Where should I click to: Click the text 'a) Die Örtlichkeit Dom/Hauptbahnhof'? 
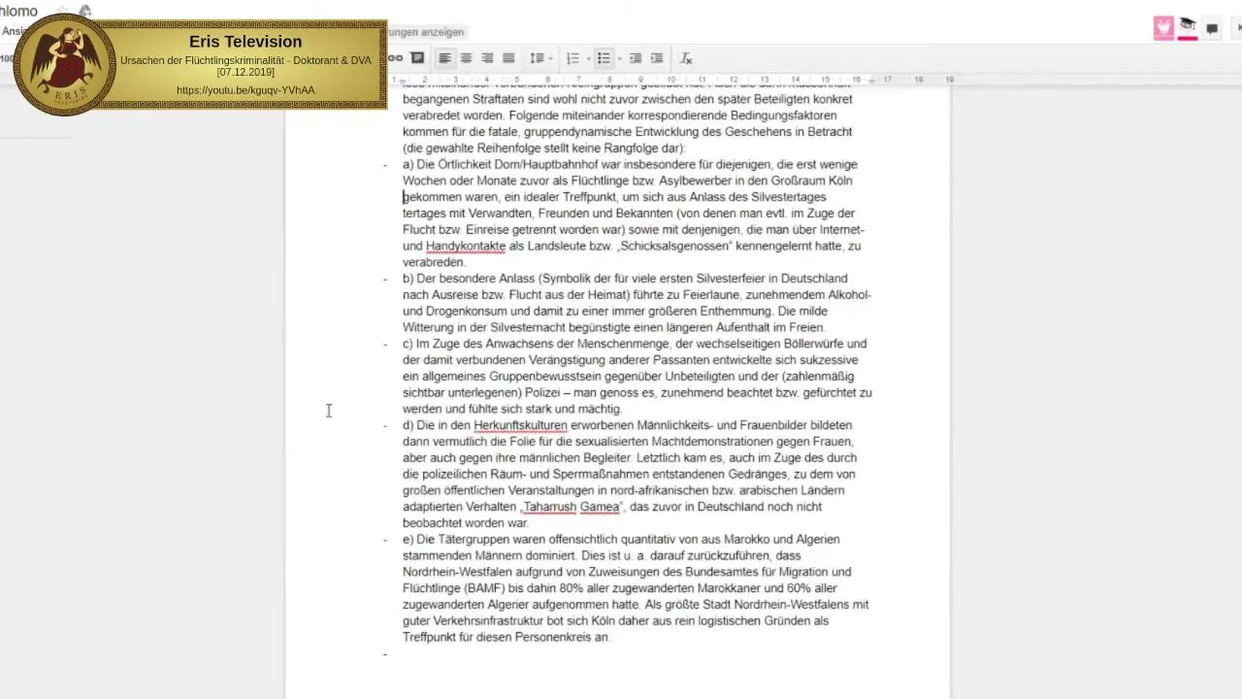coord(503,164)
